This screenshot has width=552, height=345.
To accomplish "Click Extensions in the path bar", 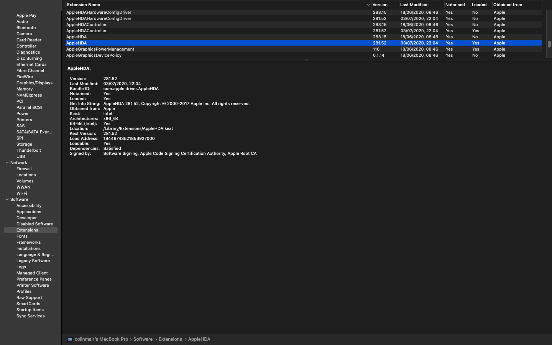I will pyautogui.click(x=170, y=339).
